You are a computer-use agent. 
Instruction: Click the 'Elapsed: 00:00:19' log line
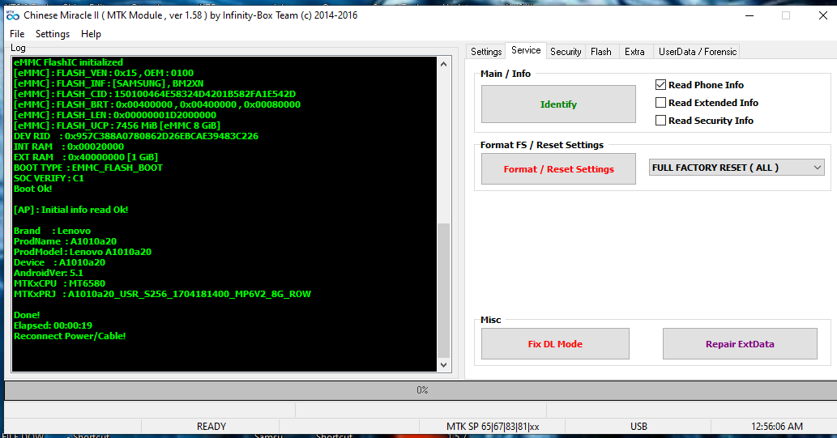tap(53, 325)
